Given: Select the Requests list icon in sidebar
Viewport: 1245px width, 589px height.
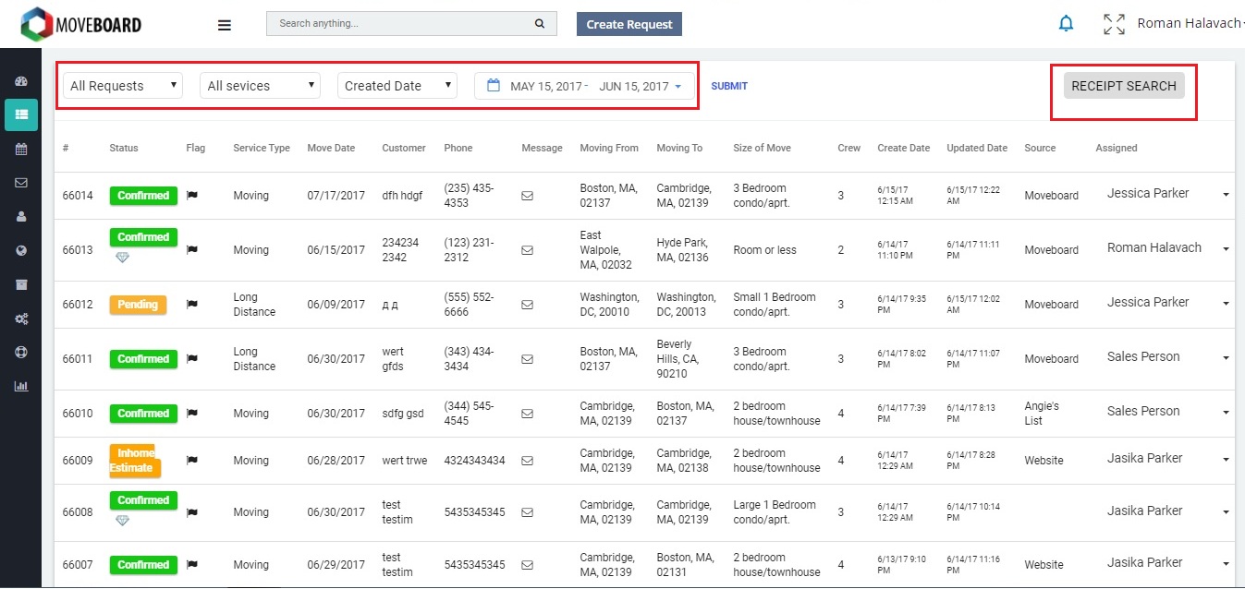Looking at the screenshot, I should coord(20,114).
